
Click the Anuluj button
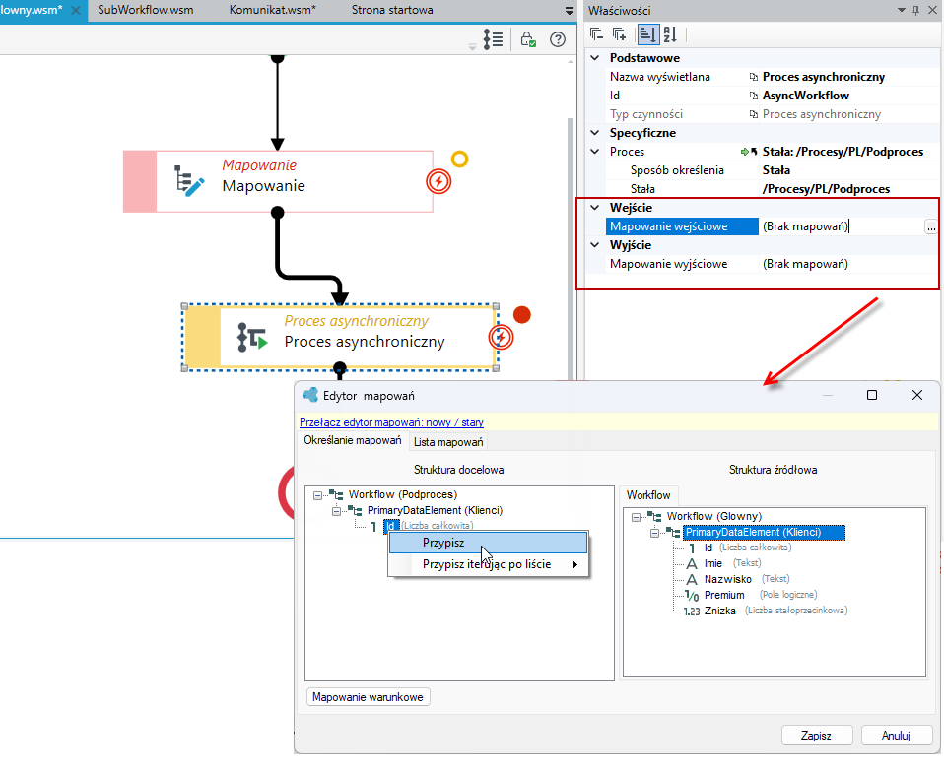click(896, 736)
